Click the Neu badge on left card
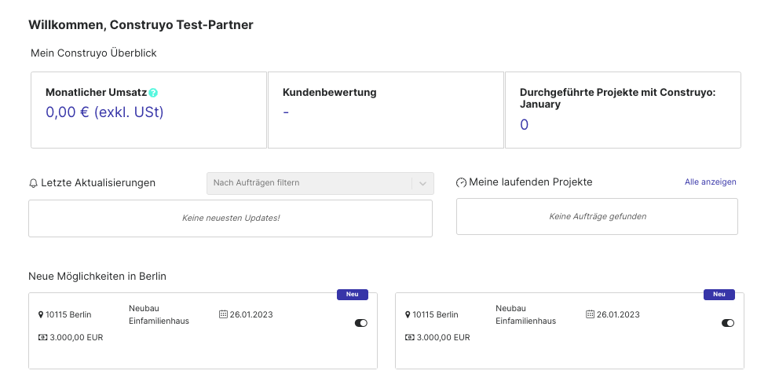Screen dimensions: 768x378 point(352,294)
